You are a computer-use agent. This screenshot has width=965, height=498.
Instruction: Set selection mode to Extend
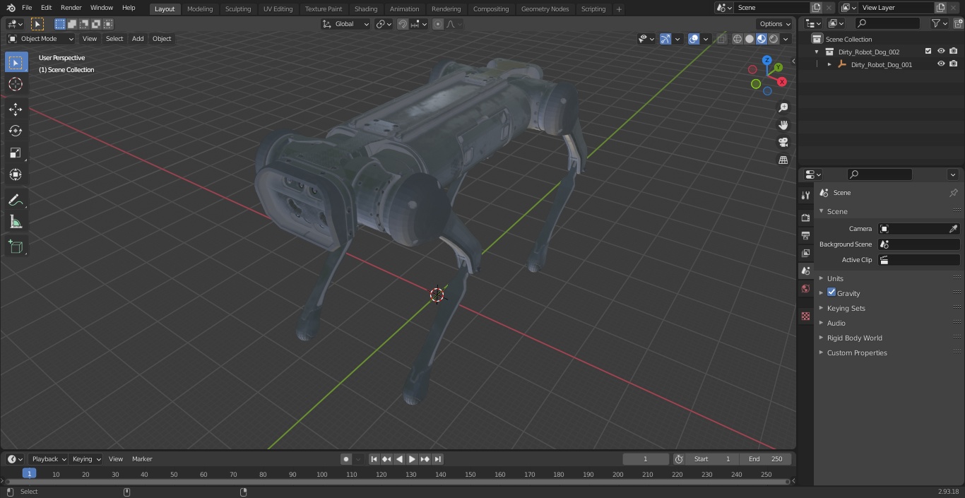[72, 24]
